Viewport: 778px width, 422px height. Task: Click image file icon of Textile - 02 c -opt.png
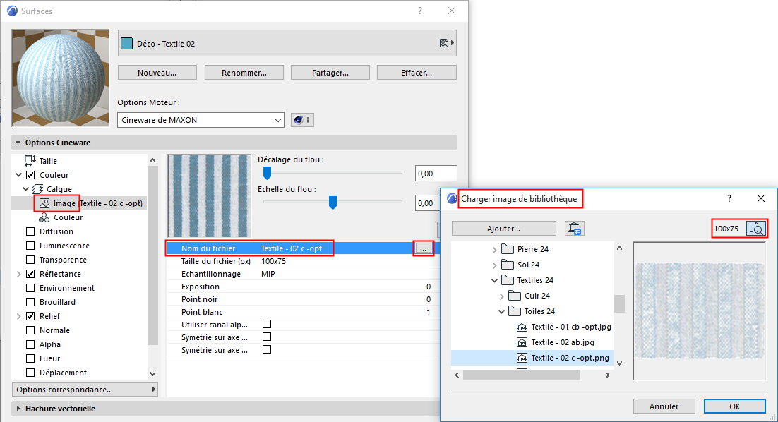click(x=522, y=358)
